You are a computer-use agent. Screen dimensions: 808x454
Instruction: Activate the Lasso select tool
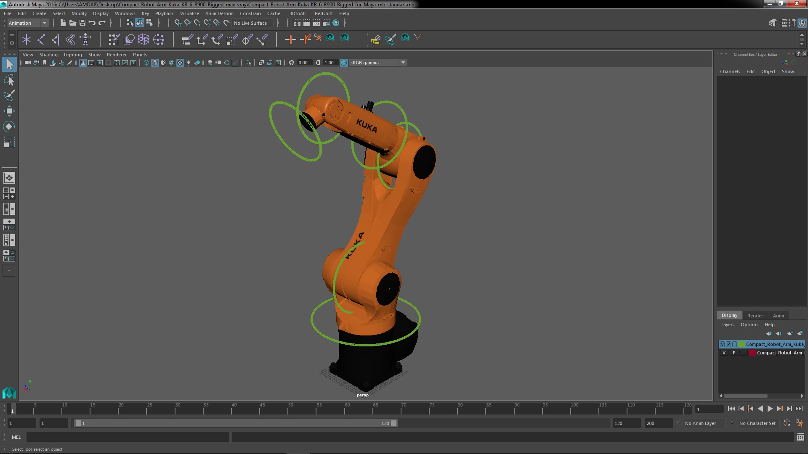click(x=9, y=80)
